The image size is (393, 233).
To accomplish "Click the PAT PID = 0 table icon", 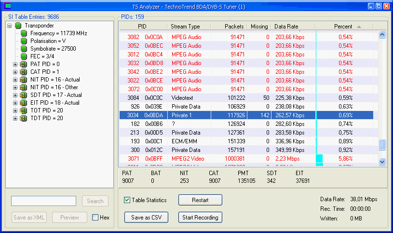I will coord(23,64).
